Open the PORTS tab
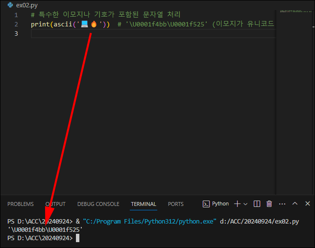 point(175,204)
